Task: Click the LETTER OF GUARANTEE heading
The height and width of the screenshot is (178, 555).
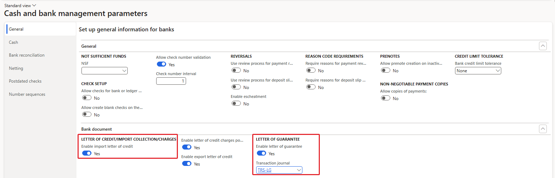Action: point(278,139)
